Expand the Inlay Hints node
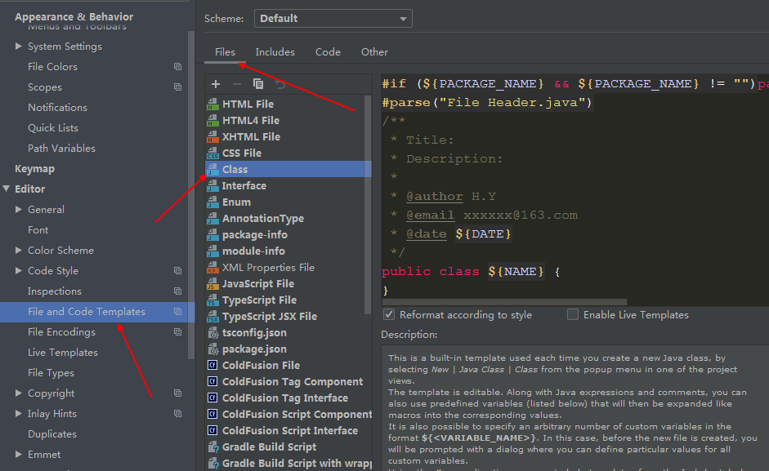 (x=19, y=414)
